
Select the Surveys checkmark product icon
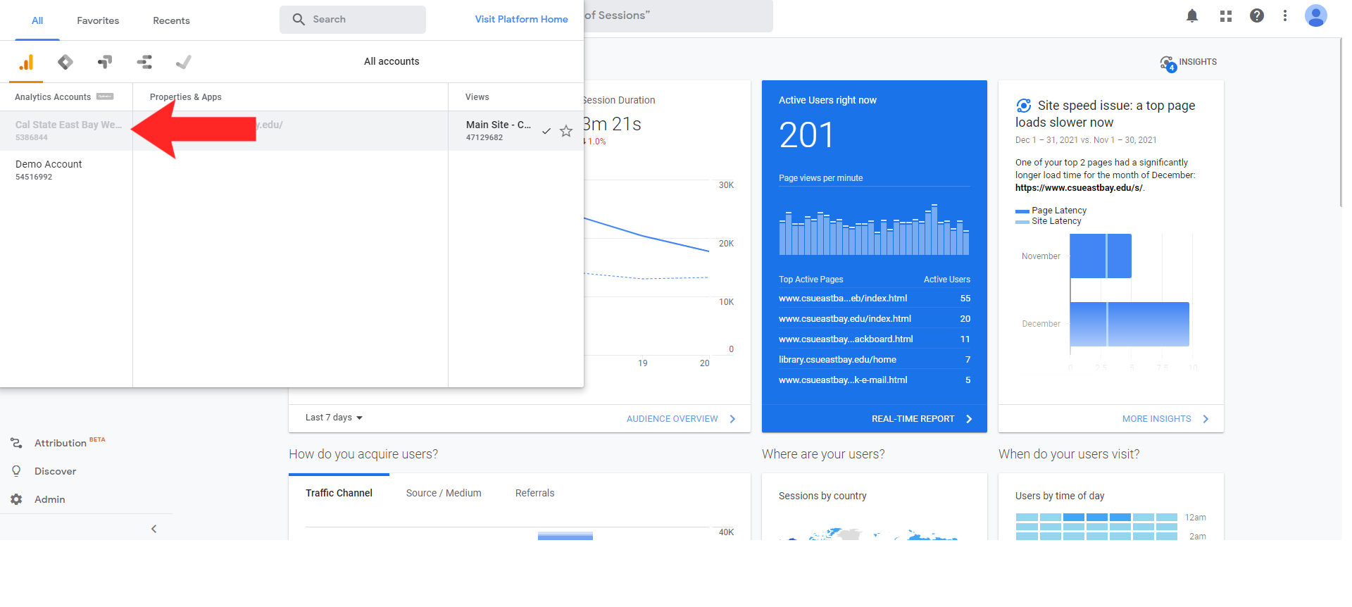point(184,62)
